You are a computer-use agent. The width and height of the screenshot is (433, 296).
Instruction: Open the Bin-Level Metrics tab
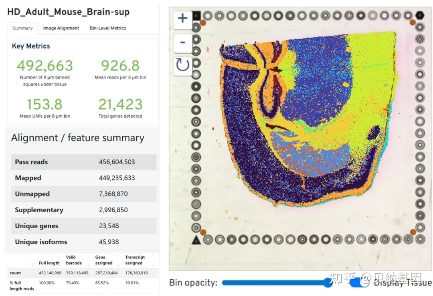pyautogui.click(x=107, y=28)
